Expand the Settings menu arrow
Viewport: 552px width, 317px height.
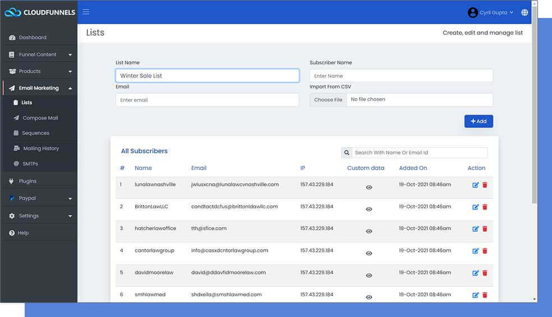(70, 216)
